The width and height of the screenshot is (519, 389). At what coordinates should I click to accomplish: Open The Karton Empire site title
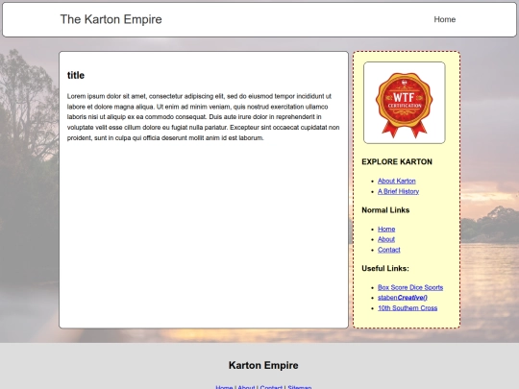click(x=111, y=19)
